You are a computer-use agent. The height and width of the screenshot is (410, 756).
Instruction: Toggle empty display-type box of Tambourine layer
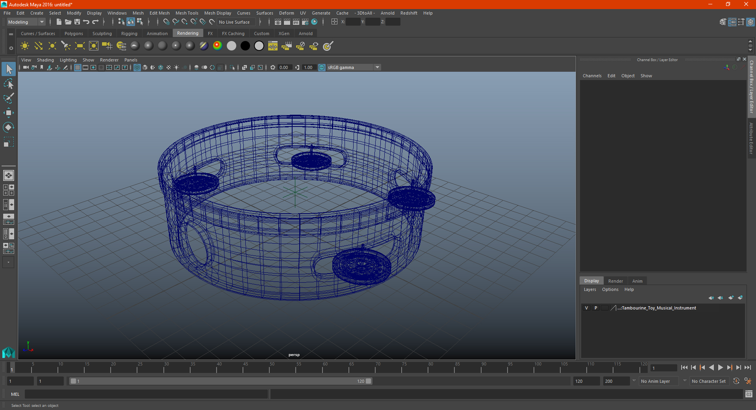coord(605,308)
